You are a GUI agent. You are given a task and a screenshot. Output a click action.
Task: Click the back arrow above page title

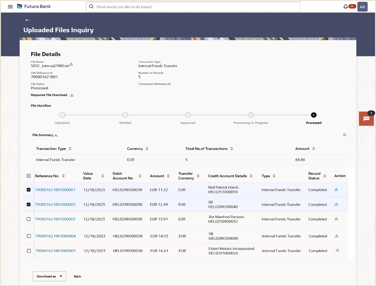[27, 20]
